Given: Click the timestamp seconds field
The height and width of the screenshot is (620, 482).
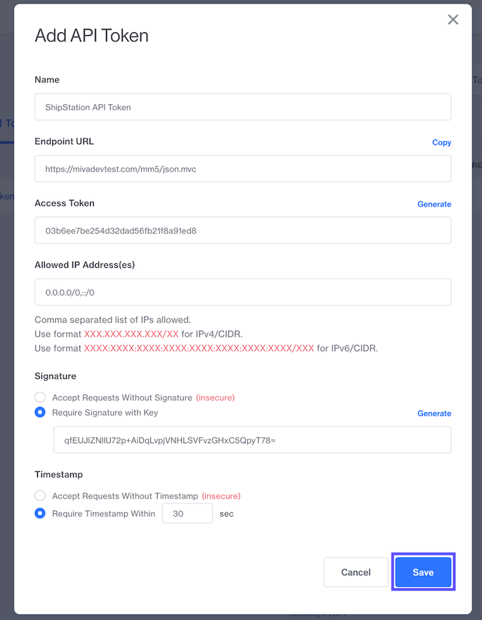Looking at the screenshot, I should (187, 513).
